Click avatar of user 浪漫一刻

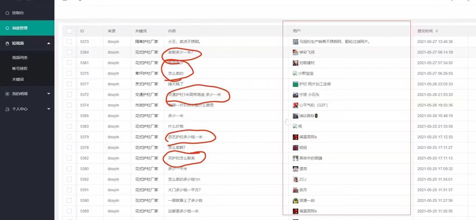295,200
